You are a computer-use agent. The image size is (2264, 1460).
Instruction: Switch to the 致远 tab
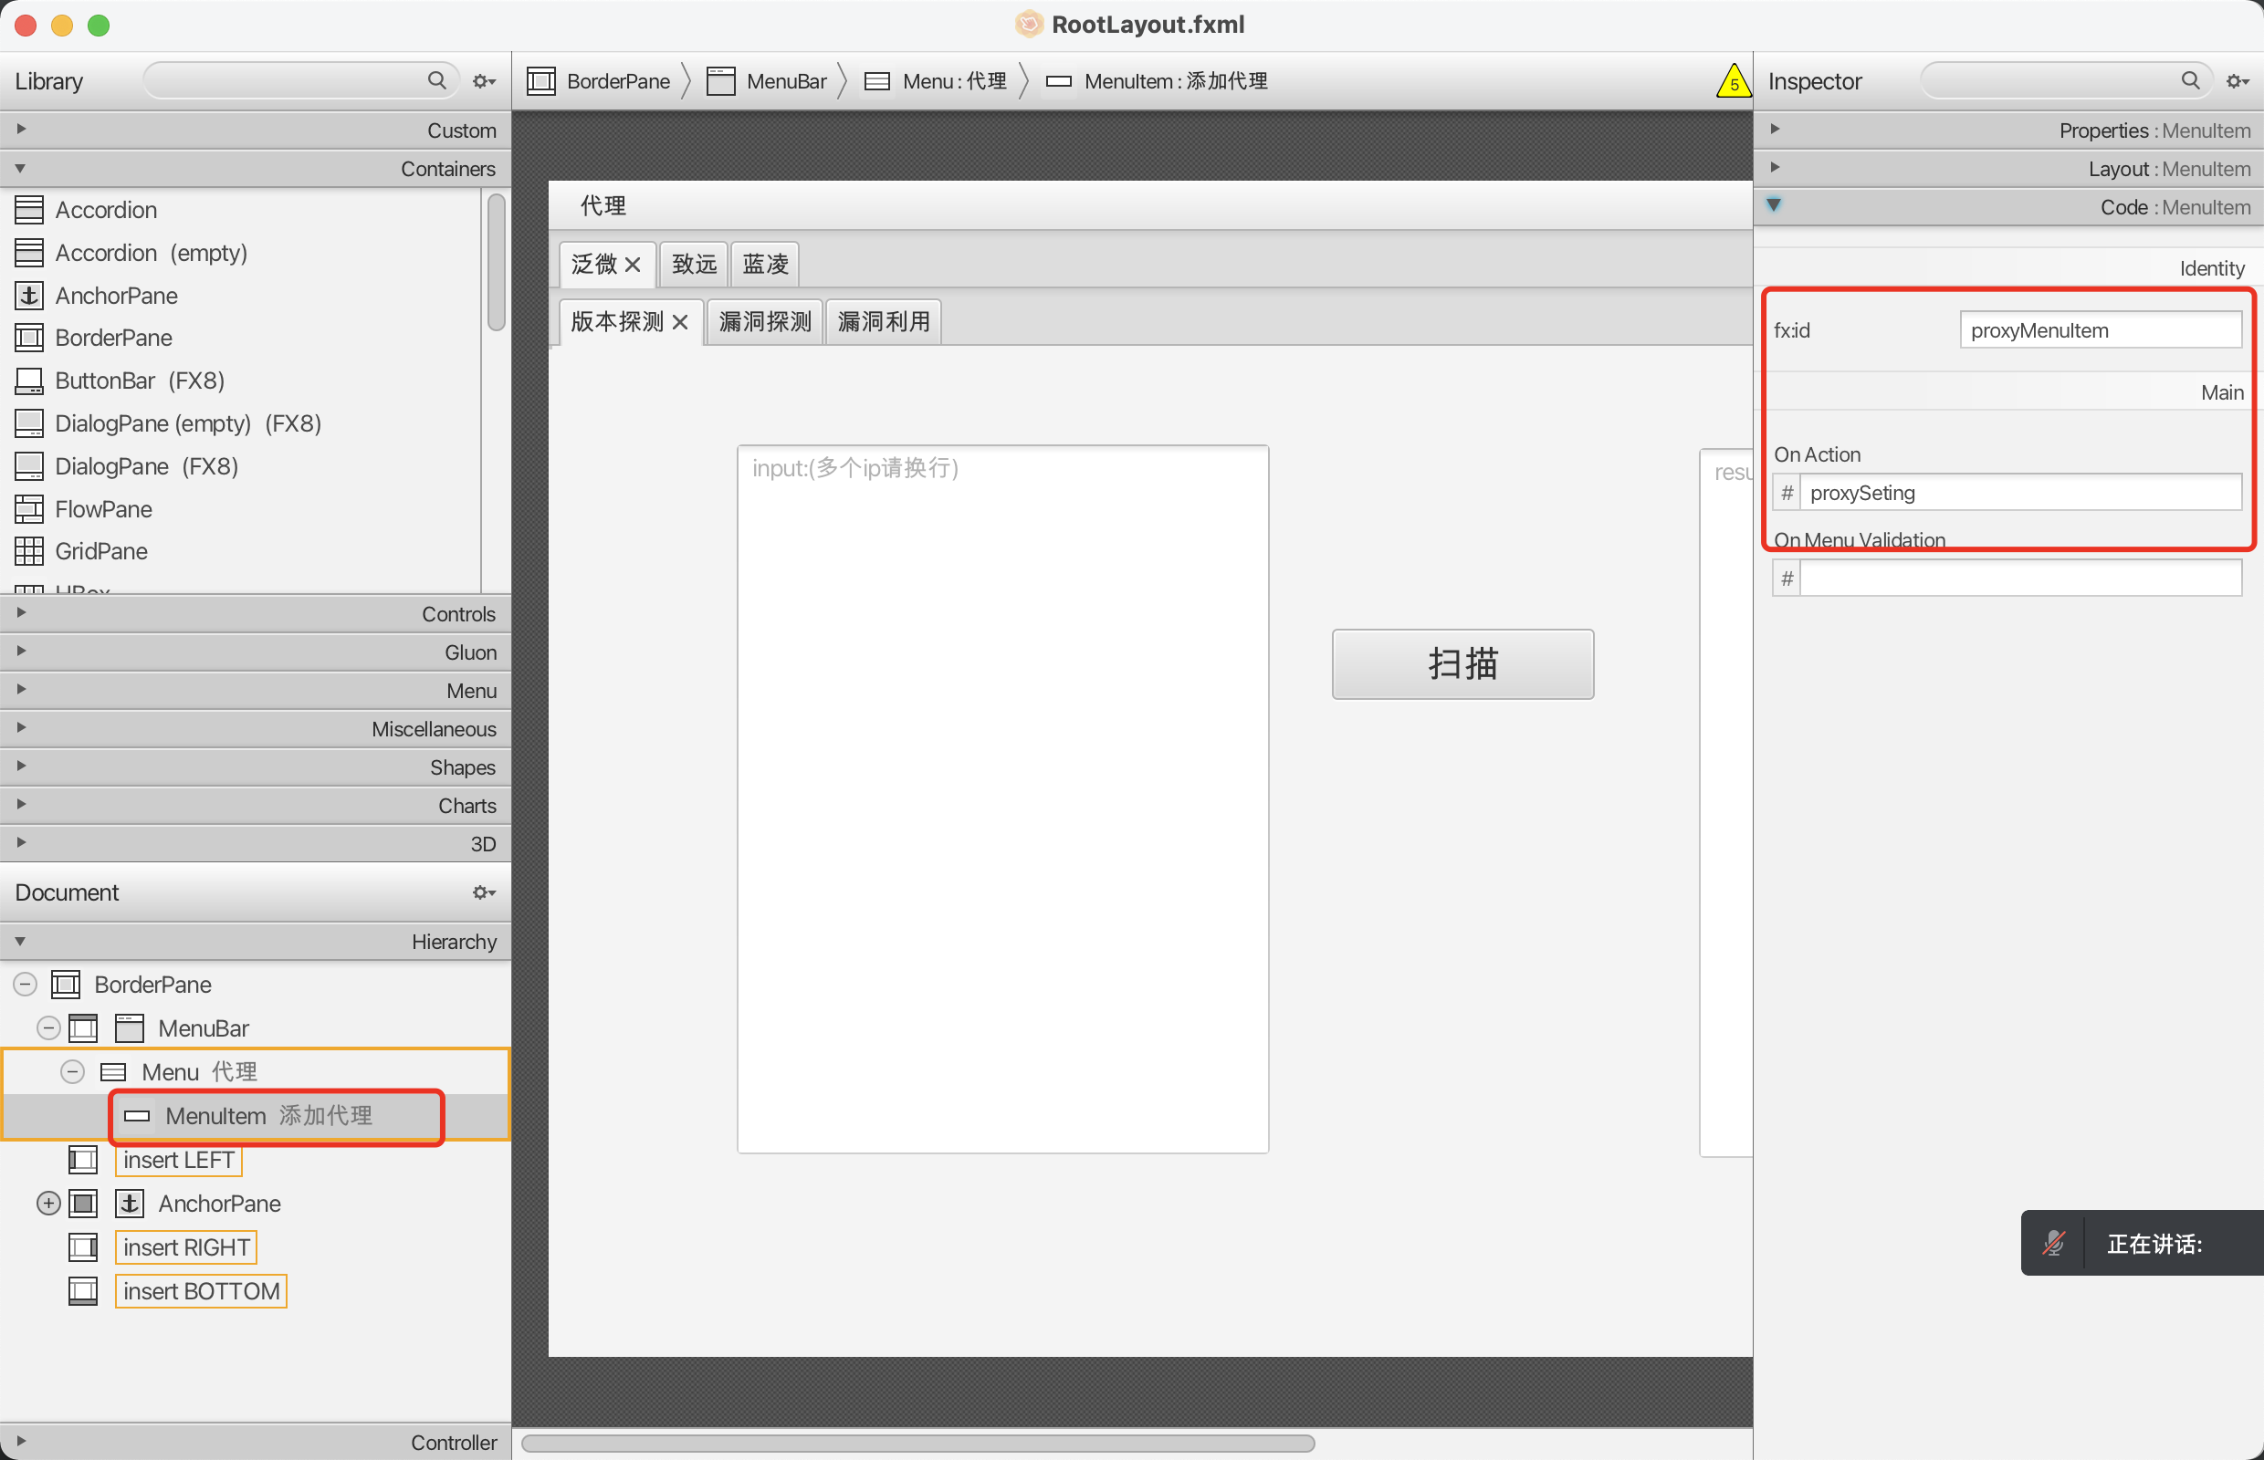pyautogui.click(x=695, y=265)
